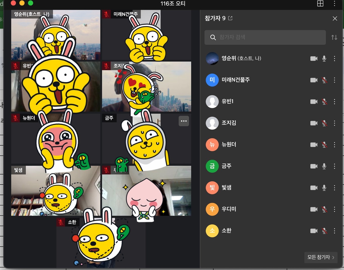This screenshot has height=270, width=344.
Task: Open more options for 금주
Action: pos(334,166)
